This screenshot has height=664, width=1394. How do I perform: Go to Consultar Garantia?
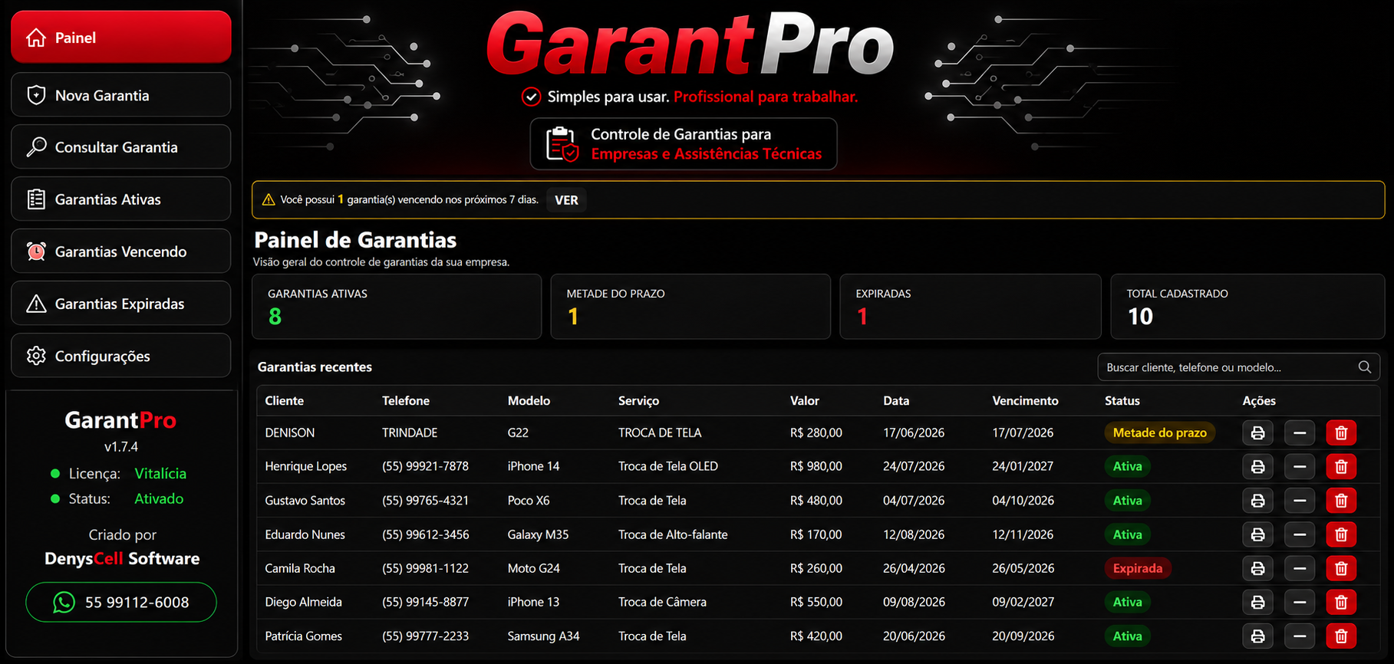pyautogui.click(x=121, y=147)
